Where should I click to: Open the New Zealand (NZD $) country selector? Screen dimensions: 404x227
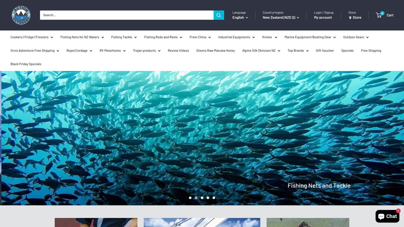pos(281,17)
